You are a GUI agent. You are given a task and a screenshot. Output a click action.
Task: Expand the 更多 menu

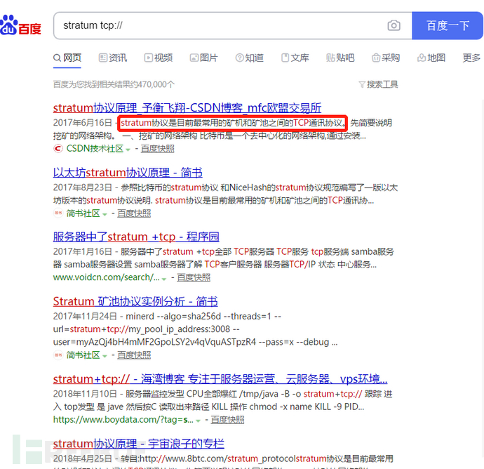tap(471, 58)
